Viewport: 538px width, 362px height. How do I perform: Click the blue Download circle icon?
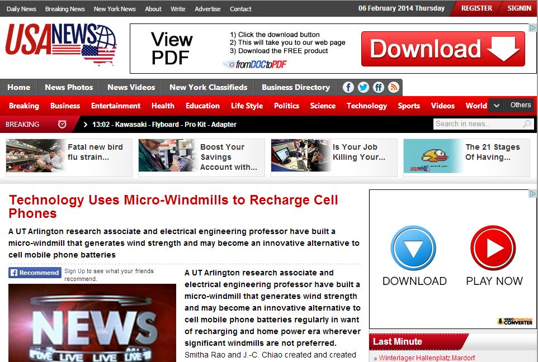point(413,248)
